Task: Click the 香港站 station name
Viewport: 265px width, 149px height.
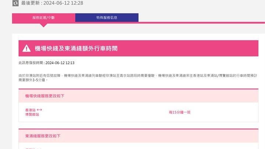Action: (x=31, y=110)
